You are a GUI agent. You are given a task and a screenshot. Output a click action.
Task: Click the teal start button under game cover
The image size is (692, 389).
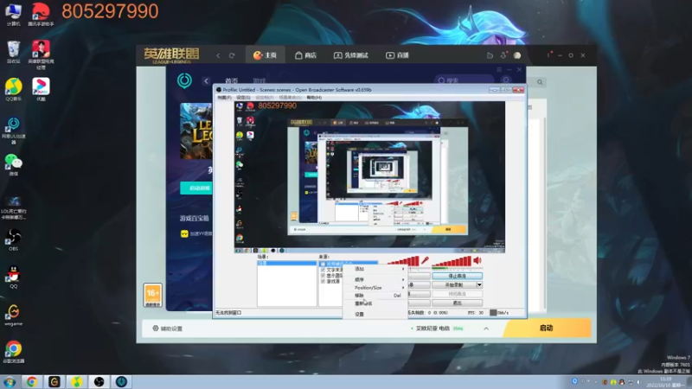click(196, 188)
